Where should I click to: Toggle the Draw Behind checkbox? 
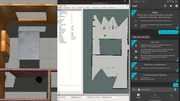(72, 31)
